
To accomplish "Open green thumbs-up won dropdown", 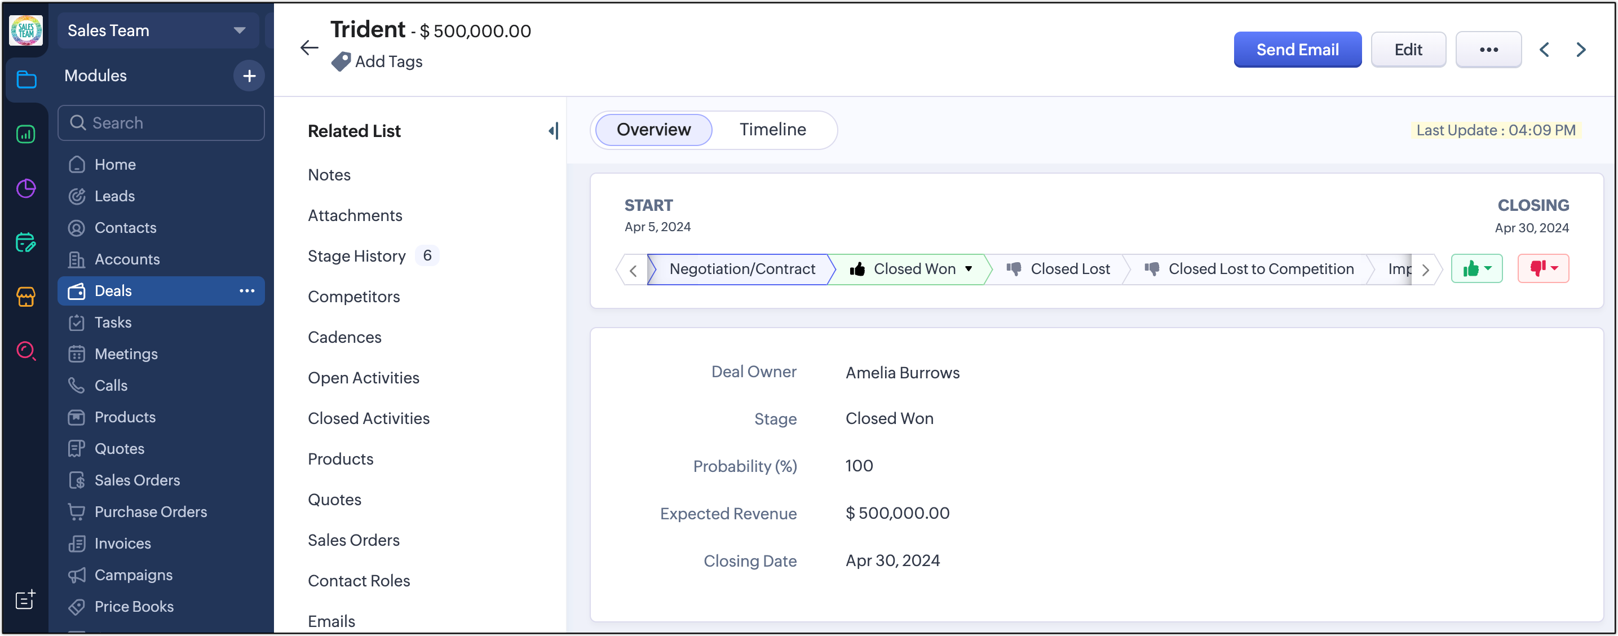I will coord(1476,269).
